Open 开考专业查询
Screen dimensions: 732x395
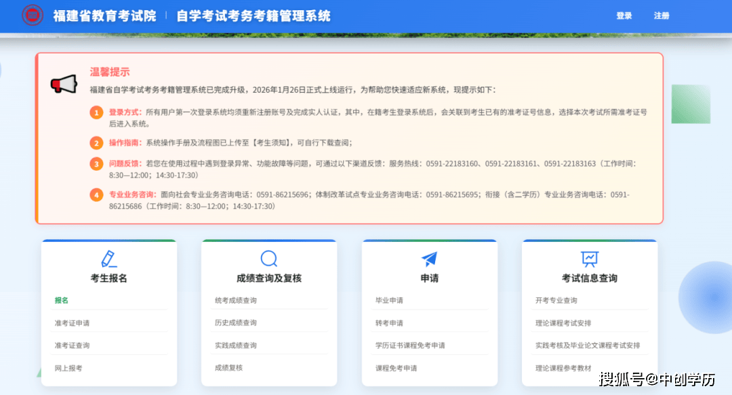pyautogui.click(x=556, y=300)
